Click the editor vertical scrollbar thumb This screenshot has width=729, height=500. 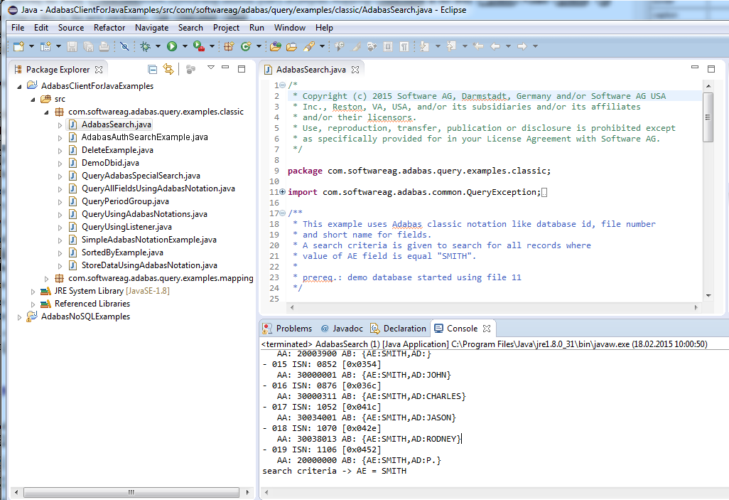pyautogui.click(x=708, y=117)
